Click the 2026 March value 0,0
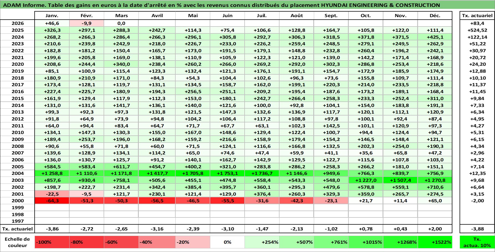This screenshot has width=495, height=252. click(121, 23)
